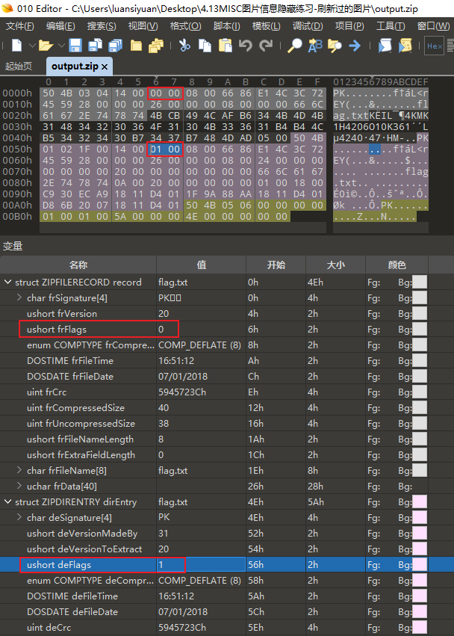This screenshot has width=454, height=636.
Task: Click the Hex edit-as toolbar button
Action: [434, 46]
